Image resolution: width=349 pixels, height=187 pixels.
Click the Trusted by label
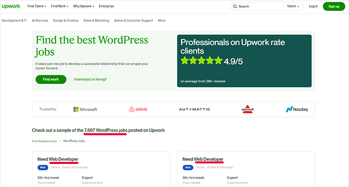[x=48, y=109]
